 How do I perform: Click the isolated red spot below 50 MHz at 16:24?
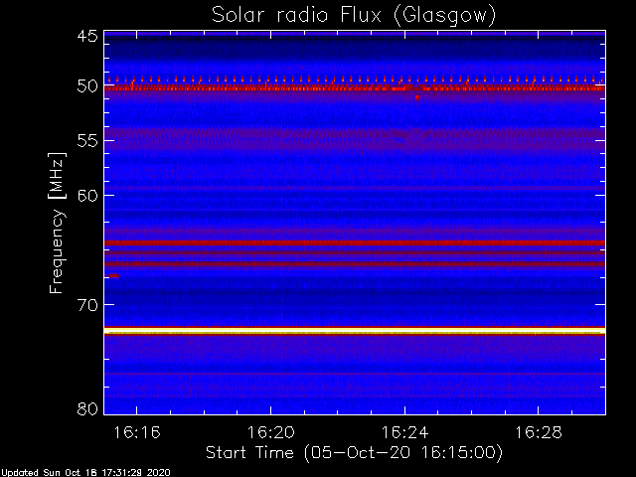click(417, 97)
